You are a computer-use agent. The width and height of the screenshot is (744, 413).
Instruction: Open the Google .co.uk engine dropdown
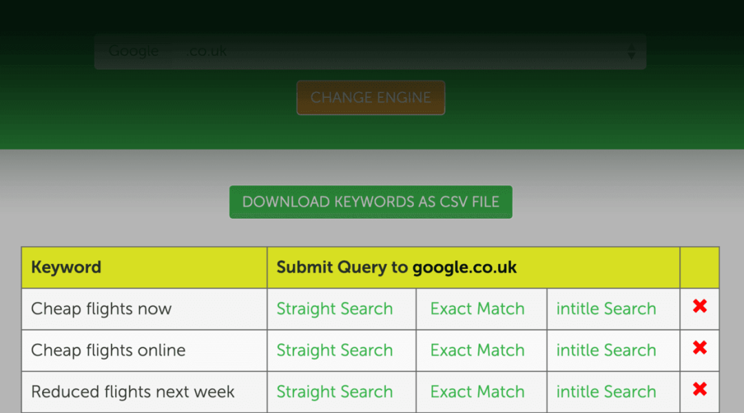[370, 51]
